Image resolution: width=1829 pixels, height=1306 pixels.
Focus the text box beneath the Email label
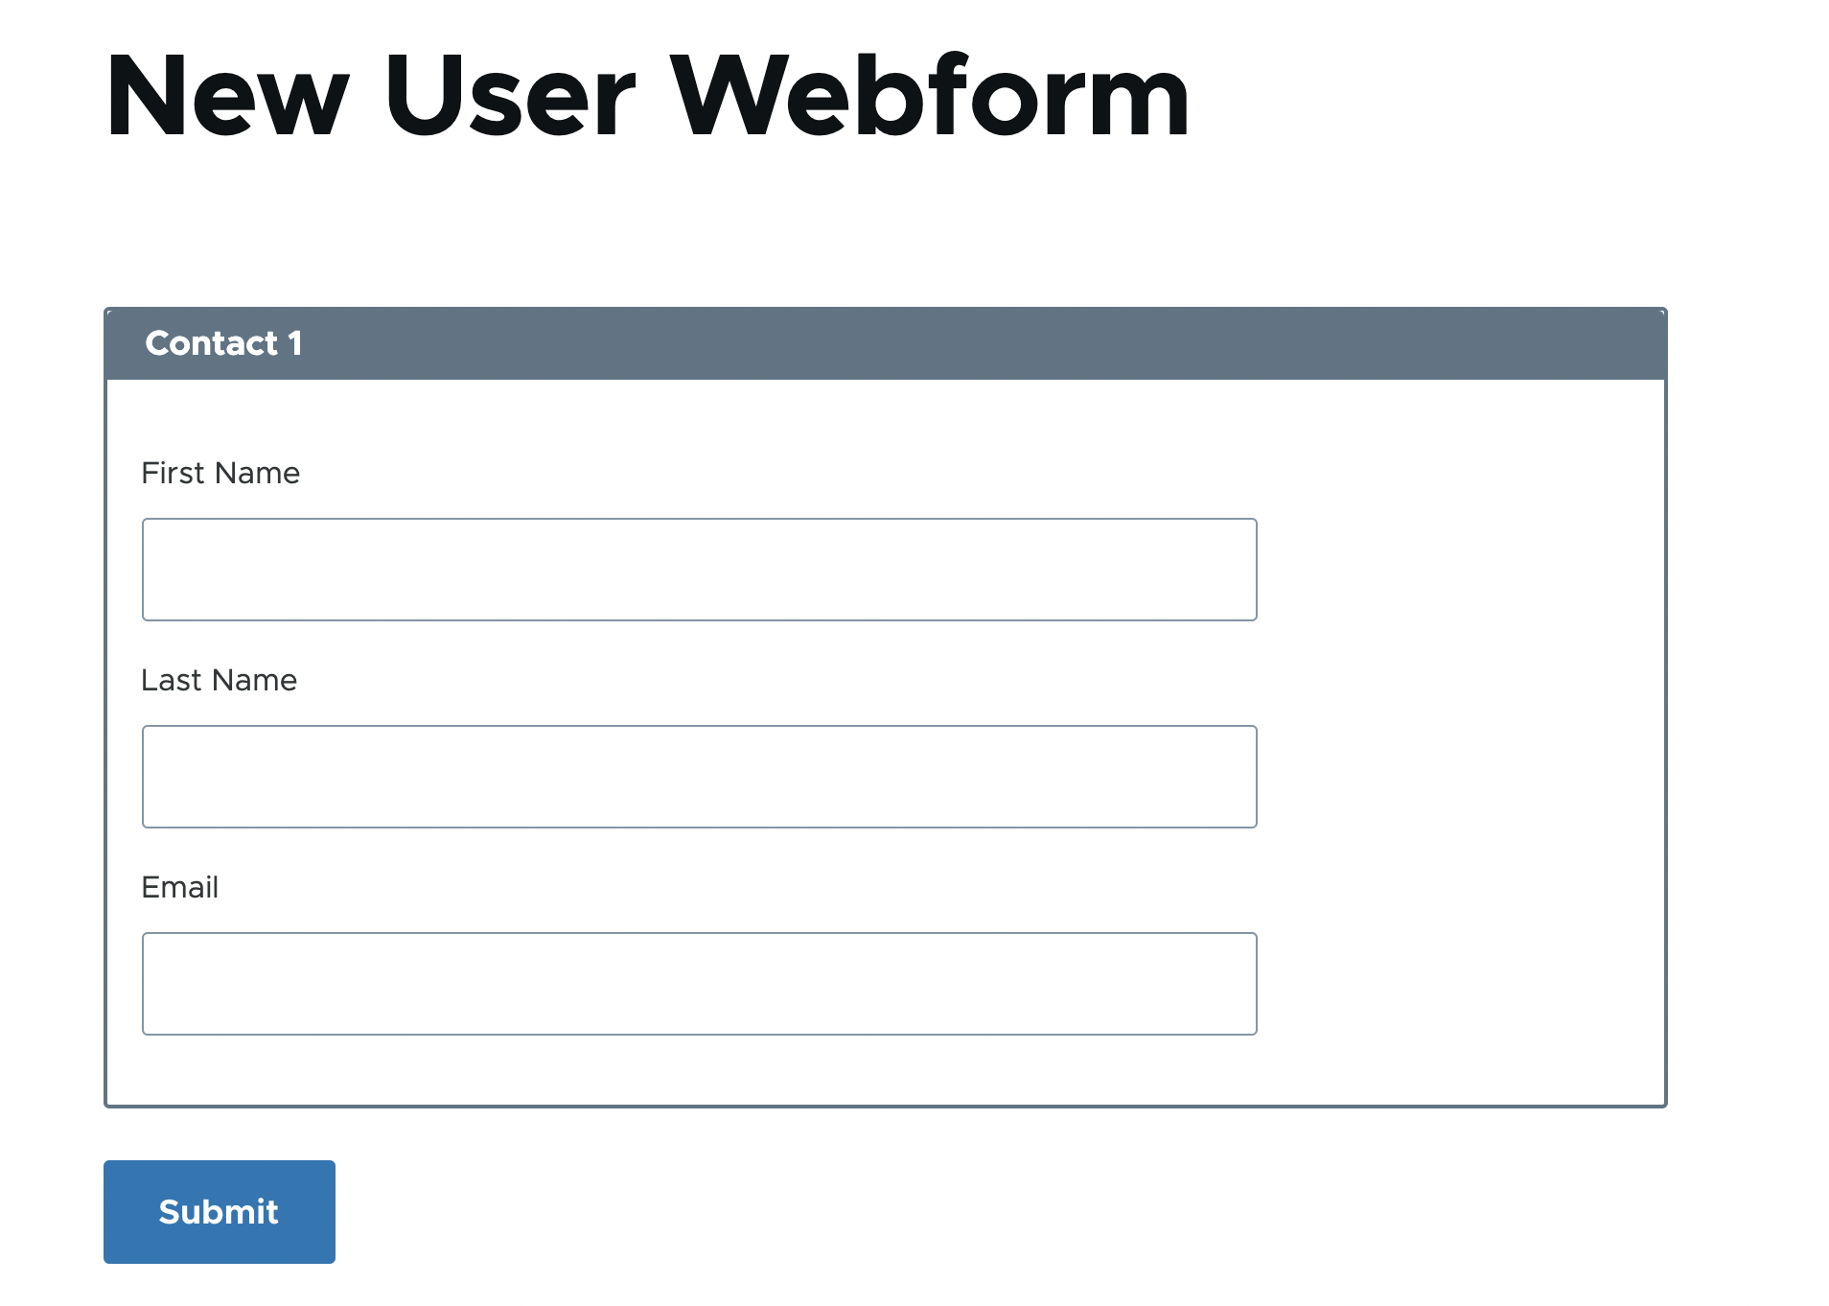[x=699, y=984]
